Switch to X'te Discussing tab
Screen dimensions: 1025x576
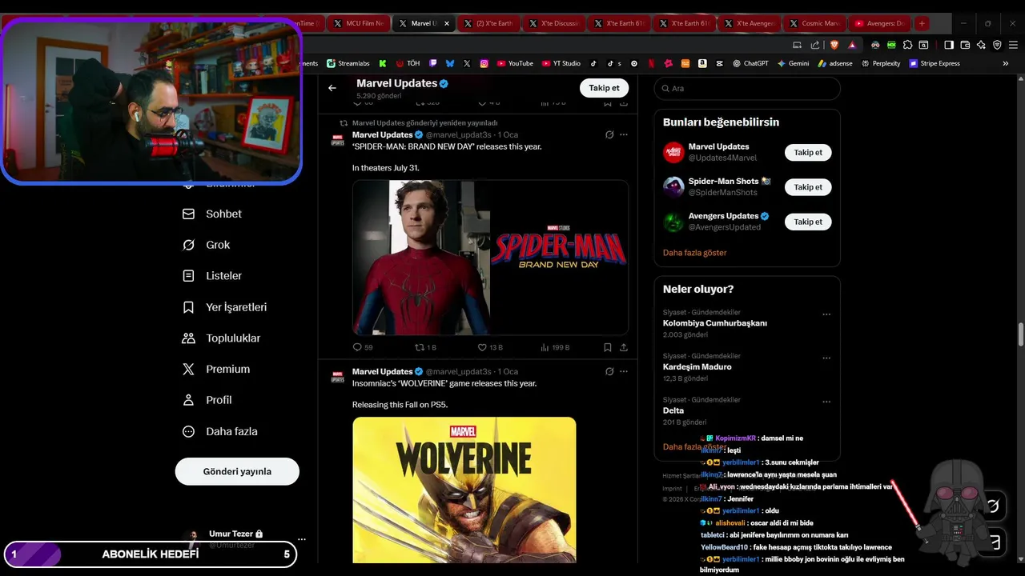click(x=553, y=23)
